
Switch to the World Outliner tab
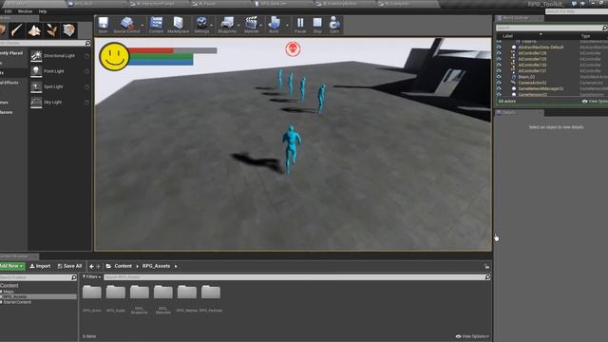tap(519, 18)
